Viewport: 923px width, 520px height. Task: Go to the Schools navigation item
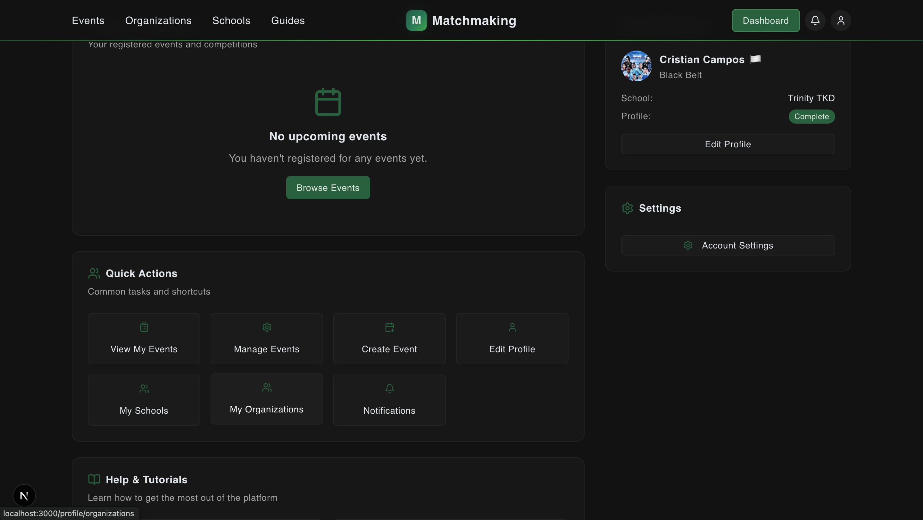[231, 20]
